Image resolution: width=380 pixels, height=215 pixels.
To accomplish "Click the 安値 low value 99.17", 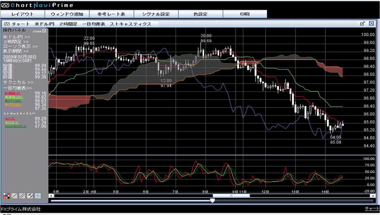I will click(x=41, y=73).
